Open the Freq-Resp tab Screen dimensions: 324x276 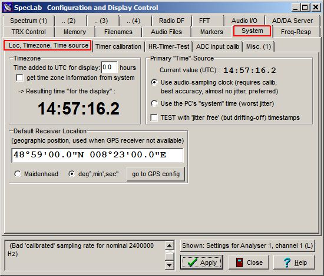[x=296, y=32]
